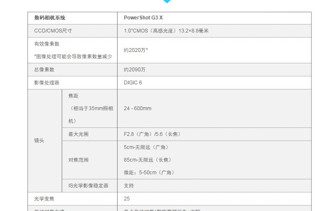Image resolution: width=334 pixels, height=211 pixels.
Task: Select the 'DIGIC 6' value
Action: [133, 83]
